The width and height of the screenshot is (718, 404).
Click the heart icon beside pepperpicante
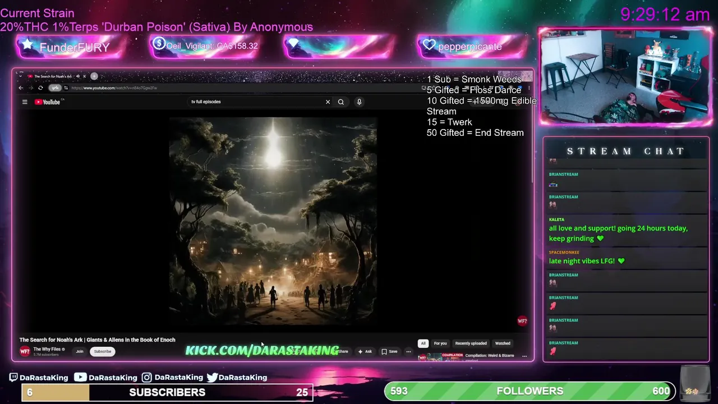coord(429,45)
